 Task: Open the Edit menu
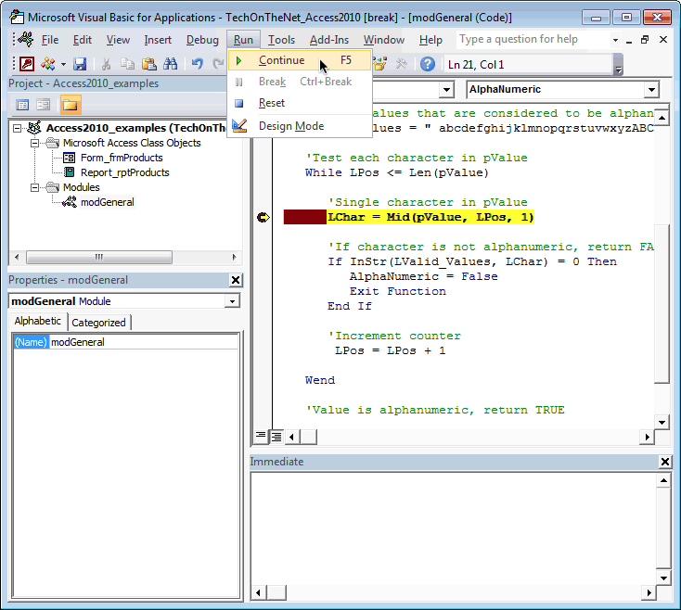tap(82, 40)
